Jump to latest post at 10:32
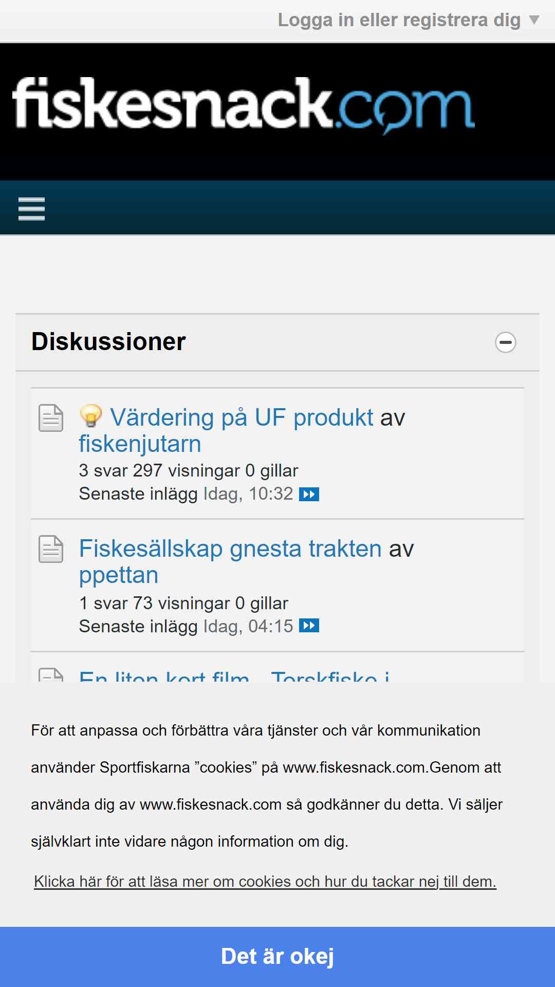This screenshot has height=987, width=555. (309, 495)
